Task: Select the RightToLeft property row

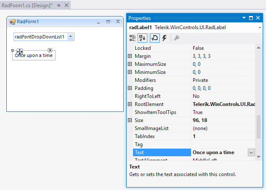Action: pyautogui.click(x=194, y=96)
